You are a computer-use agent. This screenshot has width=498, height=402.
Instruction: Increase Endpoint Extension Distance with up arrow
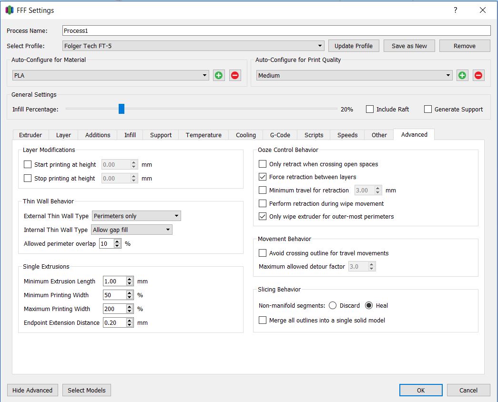coord(130,321)
